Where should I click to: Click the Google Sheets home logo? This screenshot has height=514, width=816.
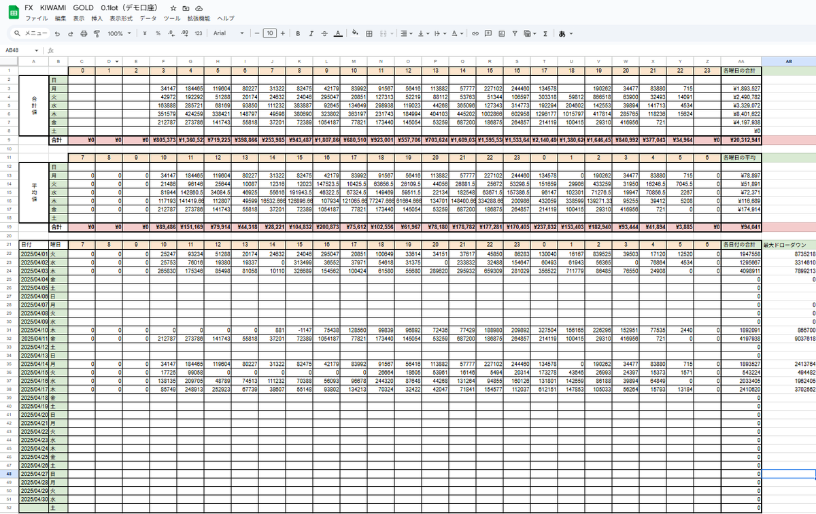[12, 12]
